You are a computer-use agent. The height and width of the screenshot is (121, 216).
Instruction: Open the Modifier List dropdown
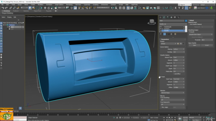point(173,24)
